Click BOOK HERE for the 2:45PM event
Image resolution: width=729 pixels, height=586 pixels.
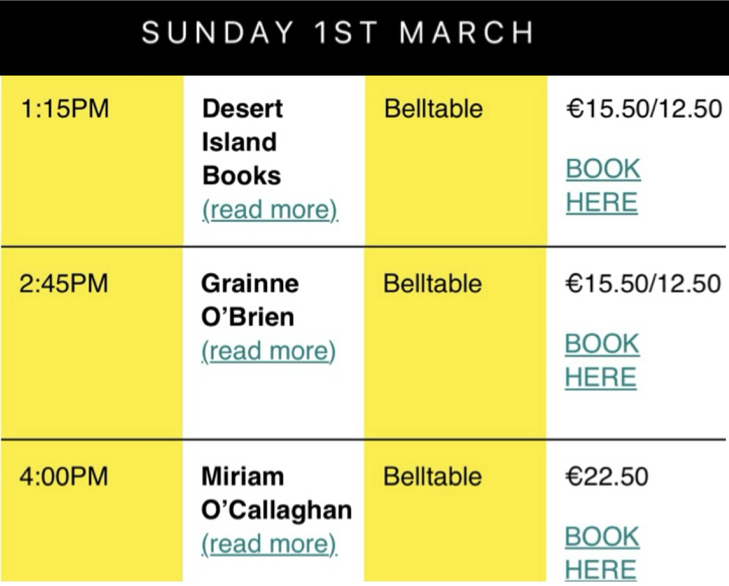601,360
